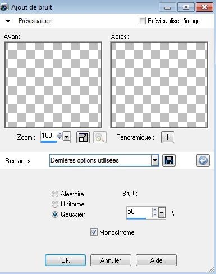Click the Annuler button
216x274 pixels.
point(111,260)
